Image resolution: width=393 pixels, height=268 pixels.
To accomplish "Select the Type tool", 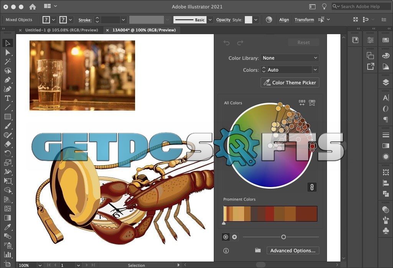I will click(8, 98).
